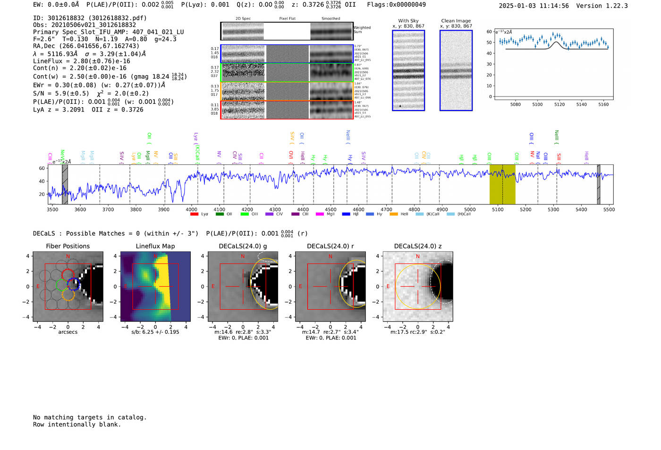Select the green-bordered 2D spectrum row
This screenshot has height=450, width=661.
[x=287, y=73]
